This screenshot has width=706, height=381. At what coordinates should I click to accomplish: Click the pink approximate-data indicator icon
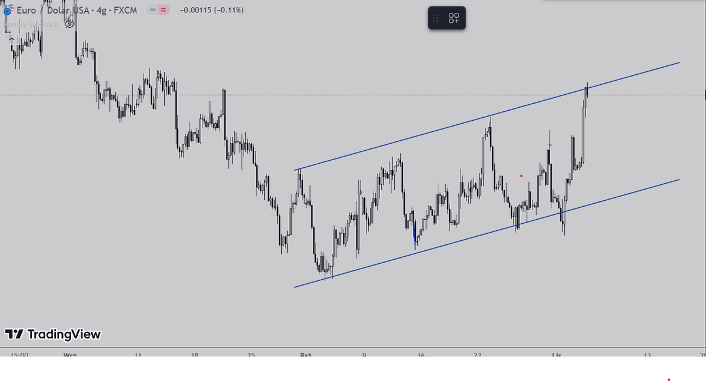click(x=164, y=10)
